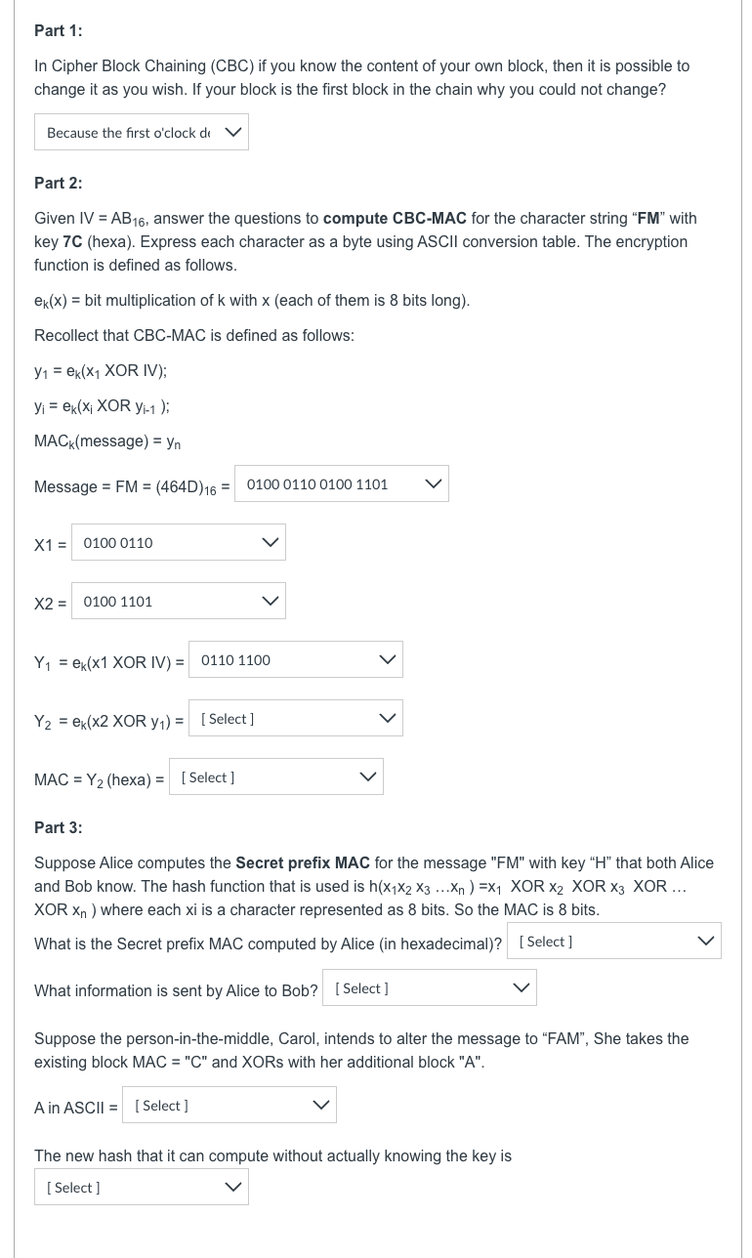This screenshot has height=1258, width=752.
Task: Expand the chevron on the Part 1 selector
Action: (234, 132)
